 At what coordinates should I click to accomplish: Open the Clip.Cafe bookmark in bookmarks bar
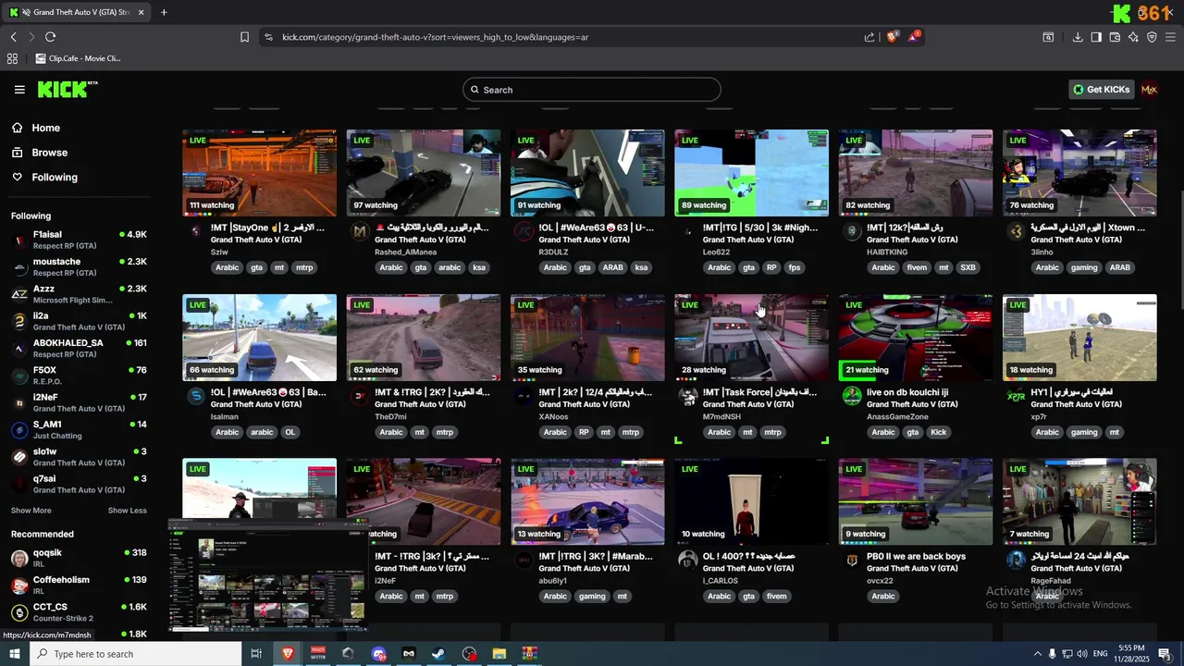(x=78, y=58)
